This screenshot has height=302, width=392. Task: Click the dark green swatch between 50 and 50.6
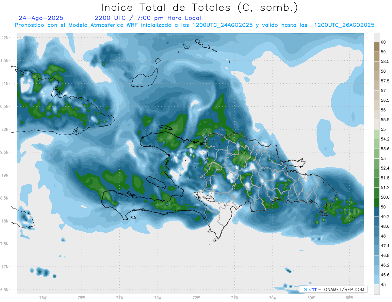(377, 202)
